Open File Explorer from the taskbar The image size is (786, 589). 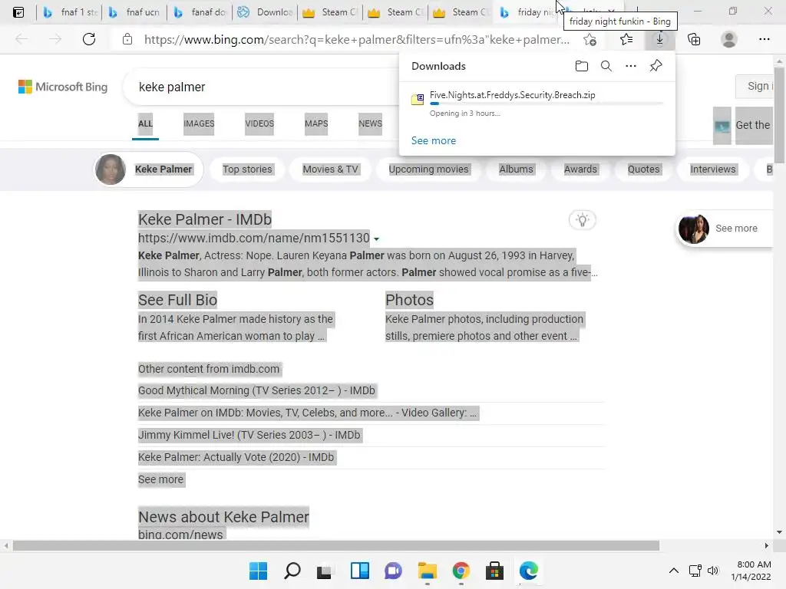click(427, 571)
